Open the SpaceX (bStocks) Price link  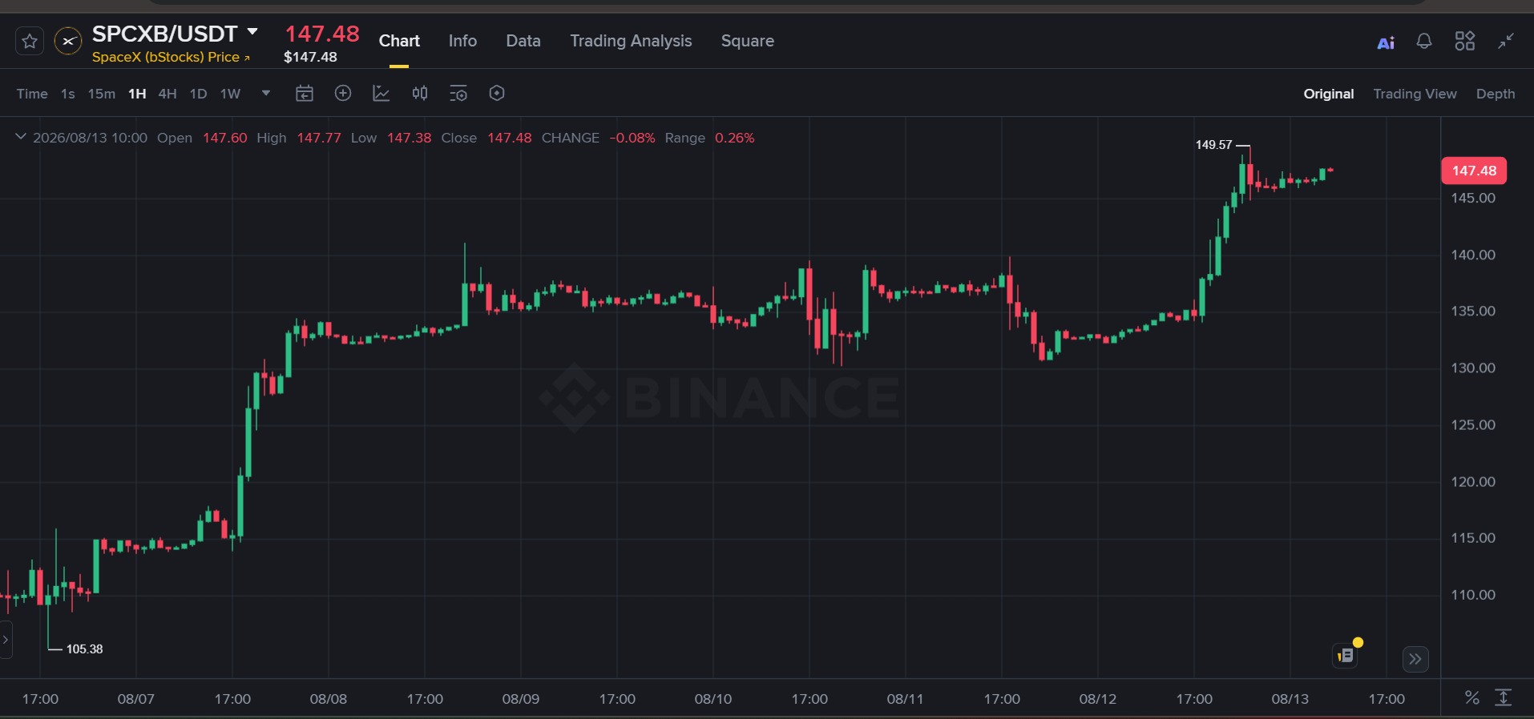click(x=171, y=57)
